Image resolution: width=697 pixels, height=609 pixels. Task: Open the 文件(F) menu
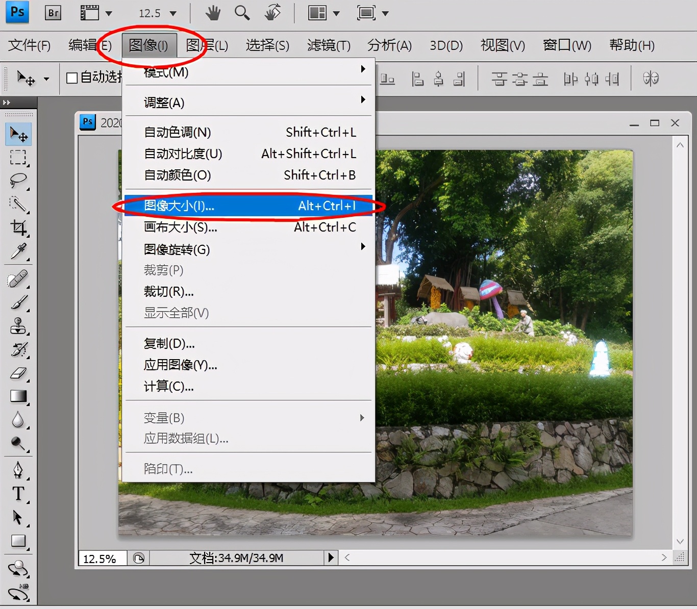click(x=30, y=45)
